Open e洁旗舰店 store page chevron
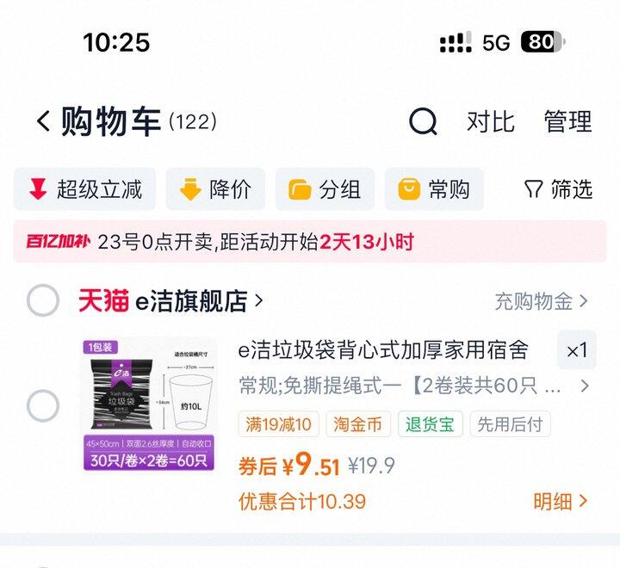Viewport: 620px width, 568px height. click(258, 300)
